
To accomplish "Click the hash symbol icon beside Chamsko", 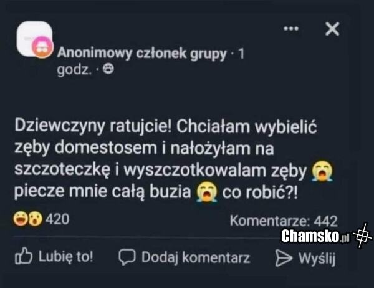I will [362, 236].
